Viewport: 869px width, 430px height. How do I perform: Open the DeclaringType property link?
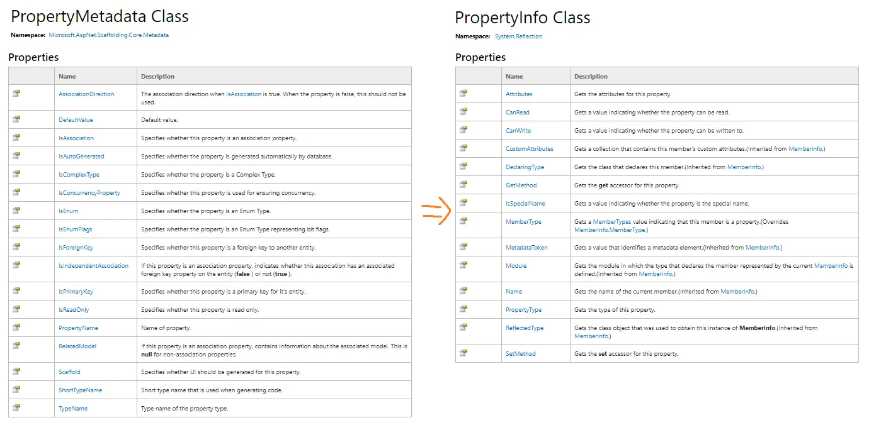click(525, 167)
